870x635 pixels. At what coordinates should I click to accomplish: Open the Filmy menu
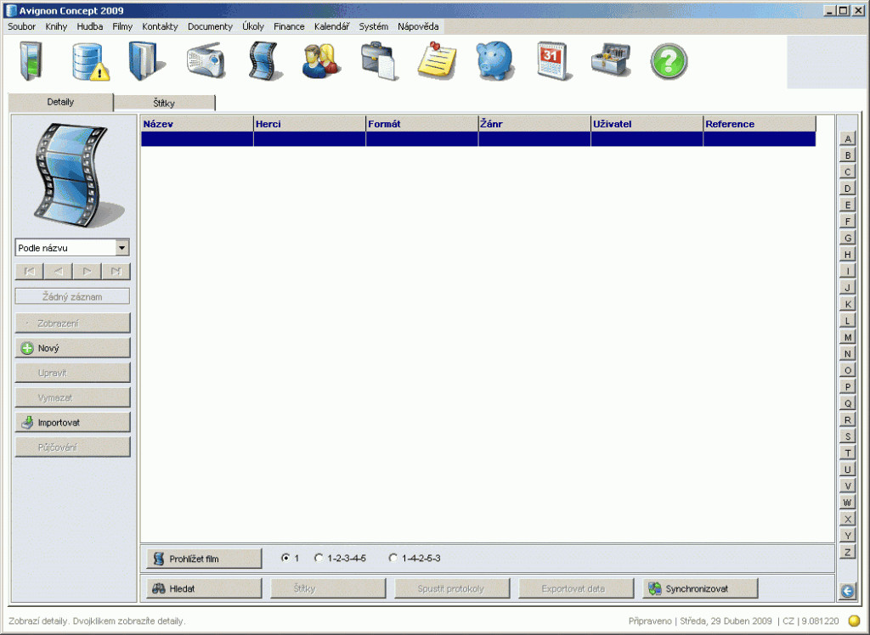(x=122, y=26)
